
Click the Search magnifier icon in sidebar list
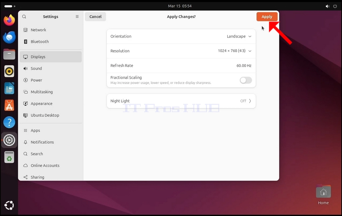coord(26,154)
